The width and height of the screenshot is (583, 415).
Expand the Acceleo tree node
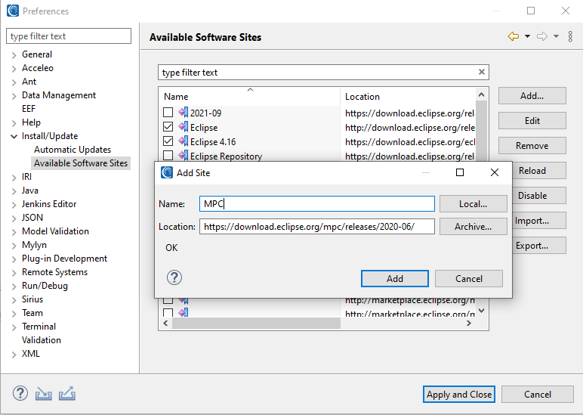click(14, 69)
